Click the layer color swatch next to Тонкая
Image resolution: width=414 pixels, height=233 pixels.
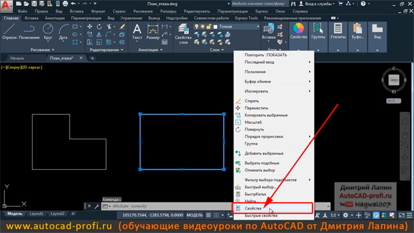216,27
